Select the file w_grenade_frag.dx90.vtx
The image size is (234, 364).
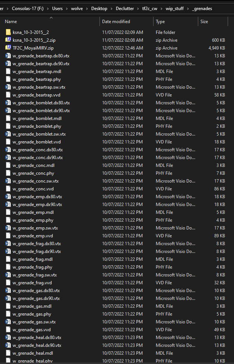pyautogui.click(x=37, y=251)
